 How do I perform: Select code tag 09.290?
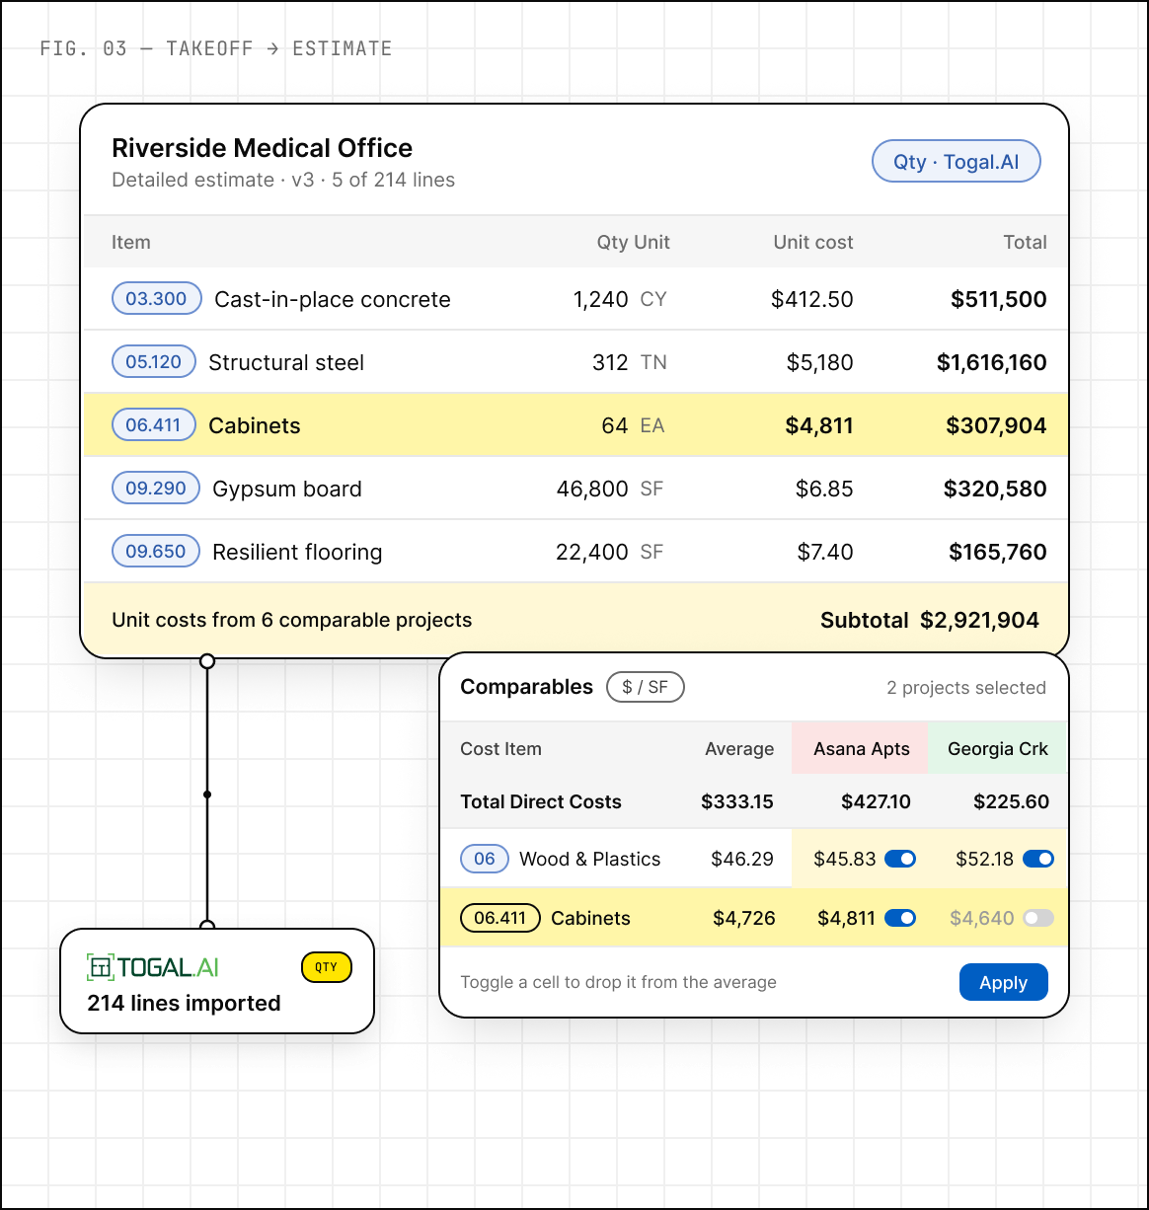coord(156,489)
